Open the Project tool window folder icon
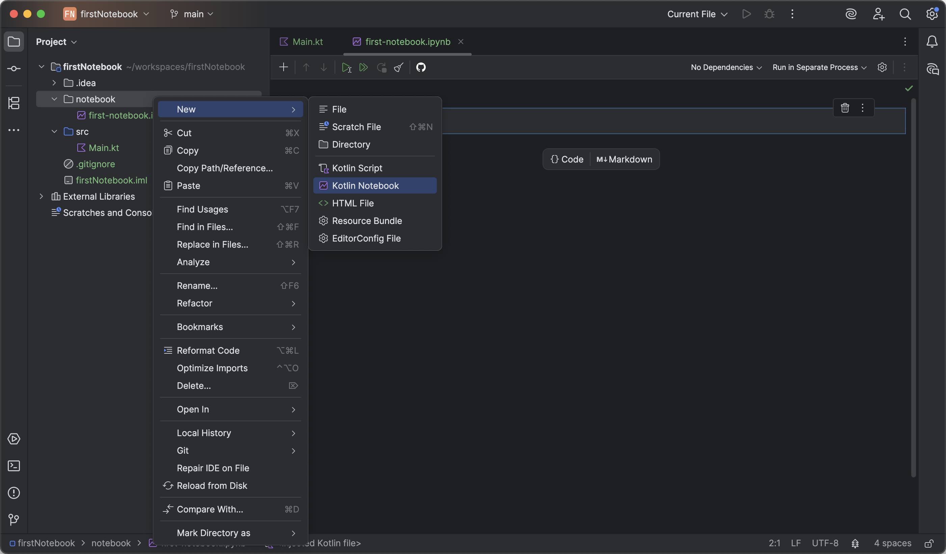Image resolution: width=946 pixels, height=554 pixels. pyautogui.click(x=14, y=41)
